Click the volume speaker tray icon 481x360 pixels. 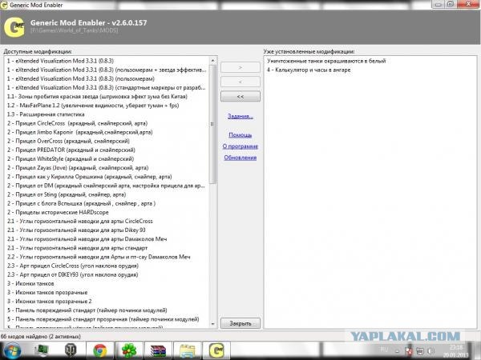coord(431,351)
